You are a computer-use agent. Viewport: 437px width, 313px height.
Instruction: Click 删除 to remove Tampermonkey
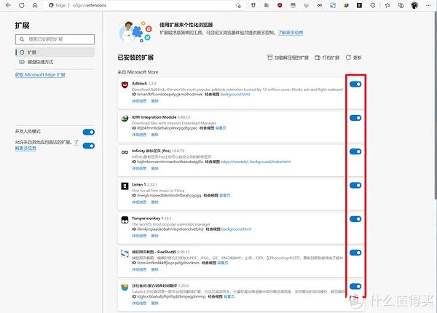pos(154,236)
